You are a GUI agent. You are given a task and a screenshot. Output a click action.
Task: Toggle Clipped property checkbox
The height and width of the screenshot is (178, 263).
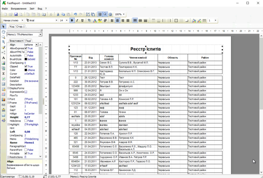(x=26, y=66)
